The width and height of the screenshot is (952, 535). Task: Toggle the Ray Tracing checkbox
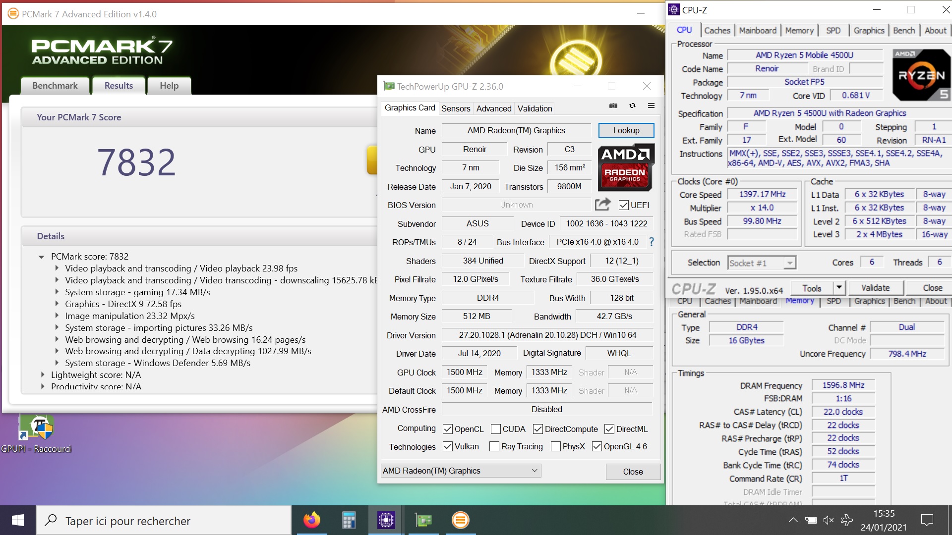click(x=494, y=446)
